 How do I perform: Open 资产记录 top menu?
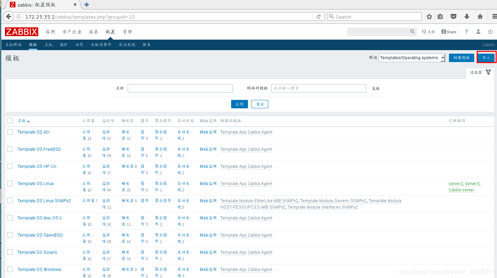[x=72, y=32]
